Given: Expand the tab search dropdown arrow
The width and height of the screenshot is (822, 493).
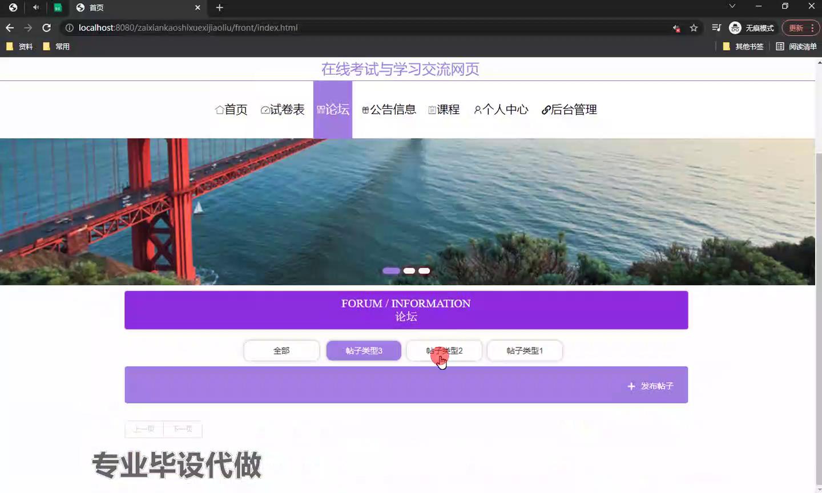Looking at the screenshot, I should click(732, 6).
